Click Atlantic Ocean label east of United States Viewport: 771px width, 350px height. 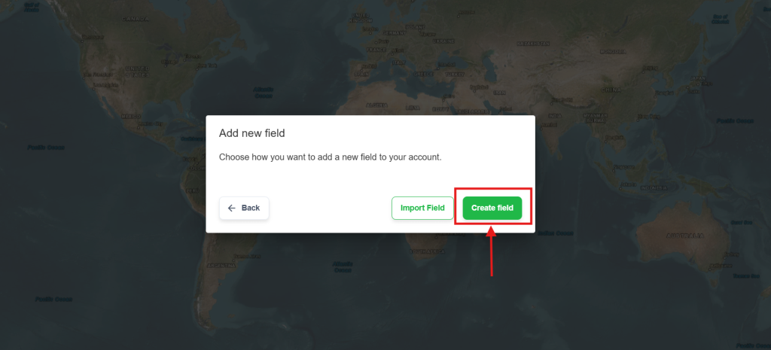[263, 93]
